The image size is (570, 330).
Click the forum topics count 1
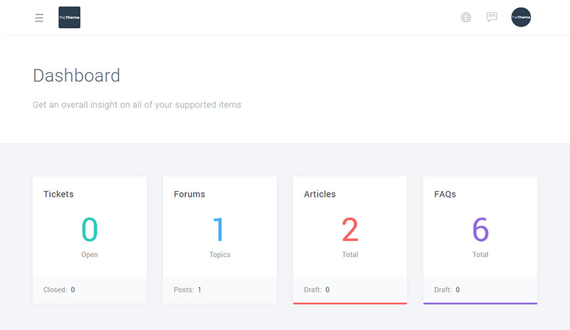(219, 230)
